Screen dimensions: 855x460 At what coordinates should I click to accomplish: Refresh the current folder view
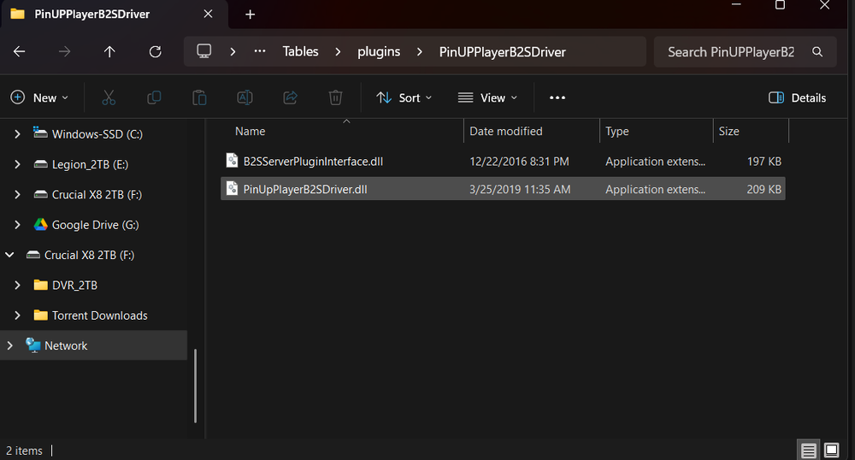tap(156, 52)
